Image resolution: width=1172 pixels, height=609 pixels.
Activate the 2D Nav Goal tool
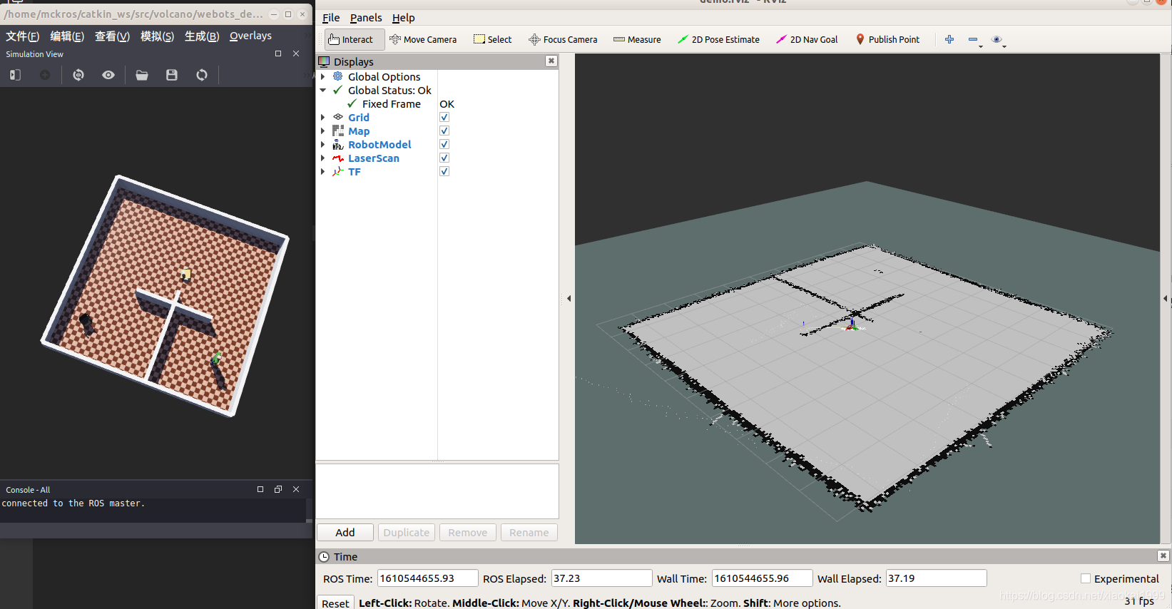point(807,40)
